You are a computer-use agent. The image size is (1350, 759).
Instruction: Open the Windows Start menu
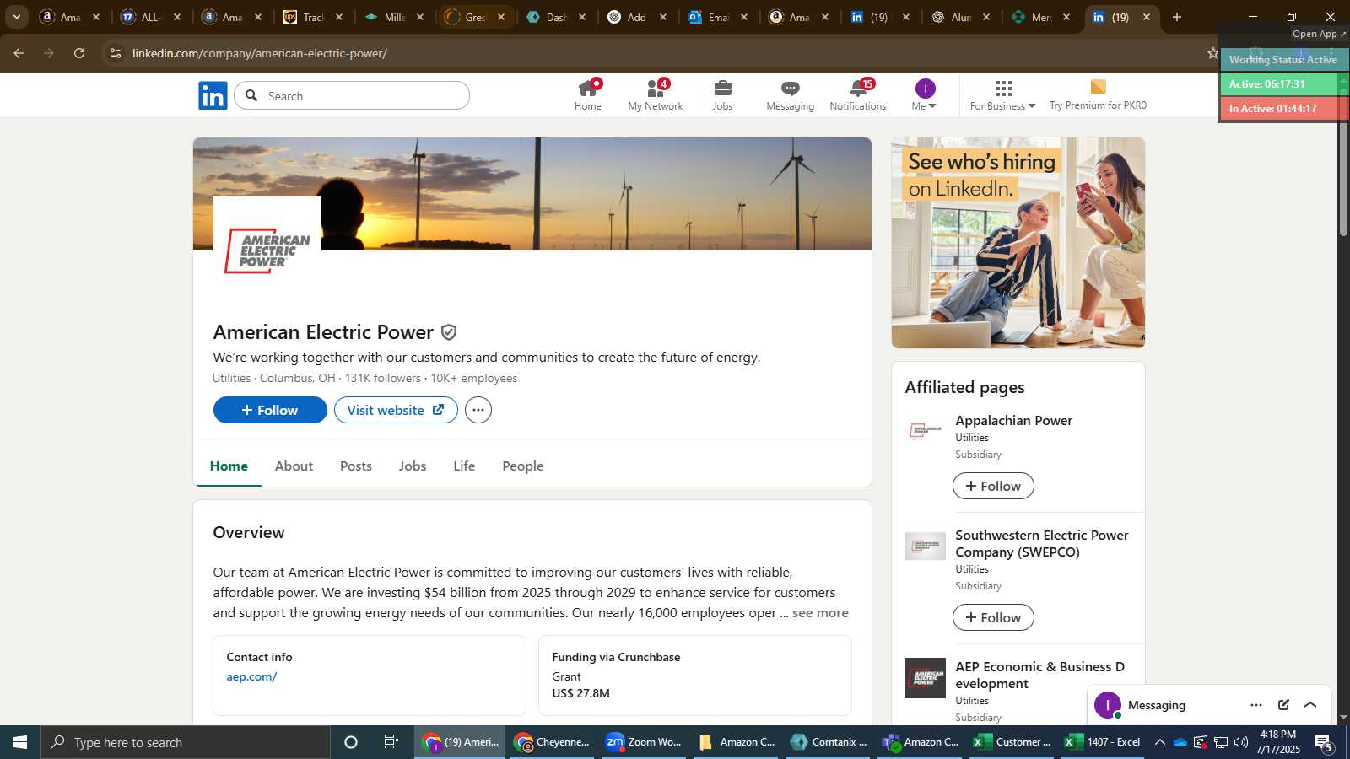pos(20,742)
